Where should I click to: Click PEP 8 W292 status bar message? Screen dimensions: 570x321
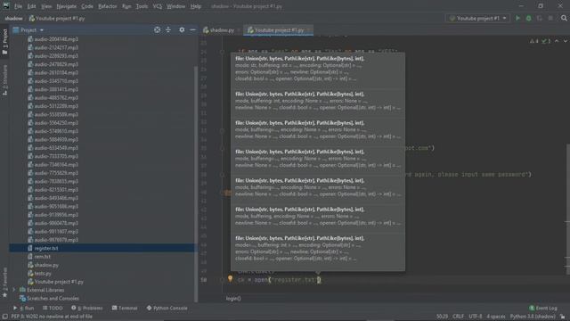tap(52, 317)
